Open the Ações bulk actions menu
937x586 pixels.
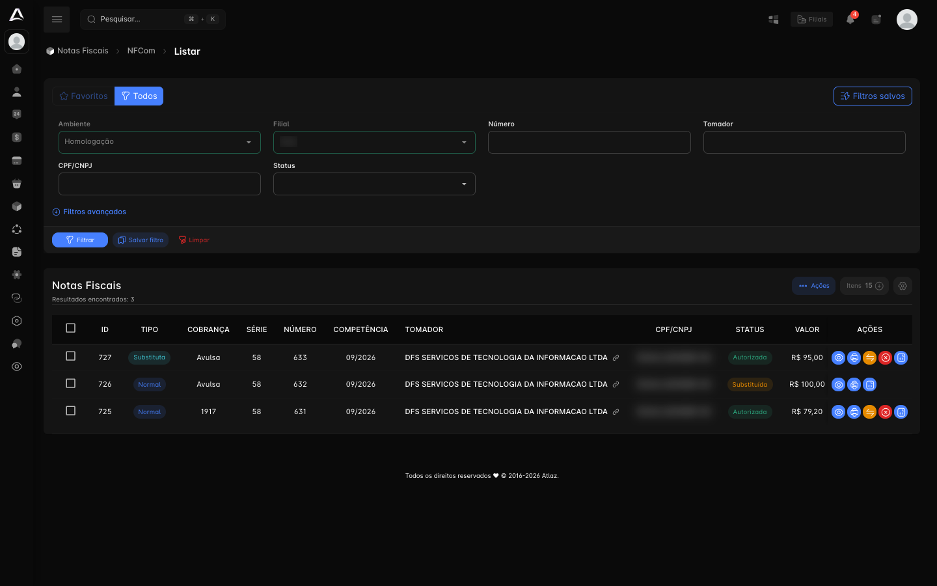coord(813,286)
